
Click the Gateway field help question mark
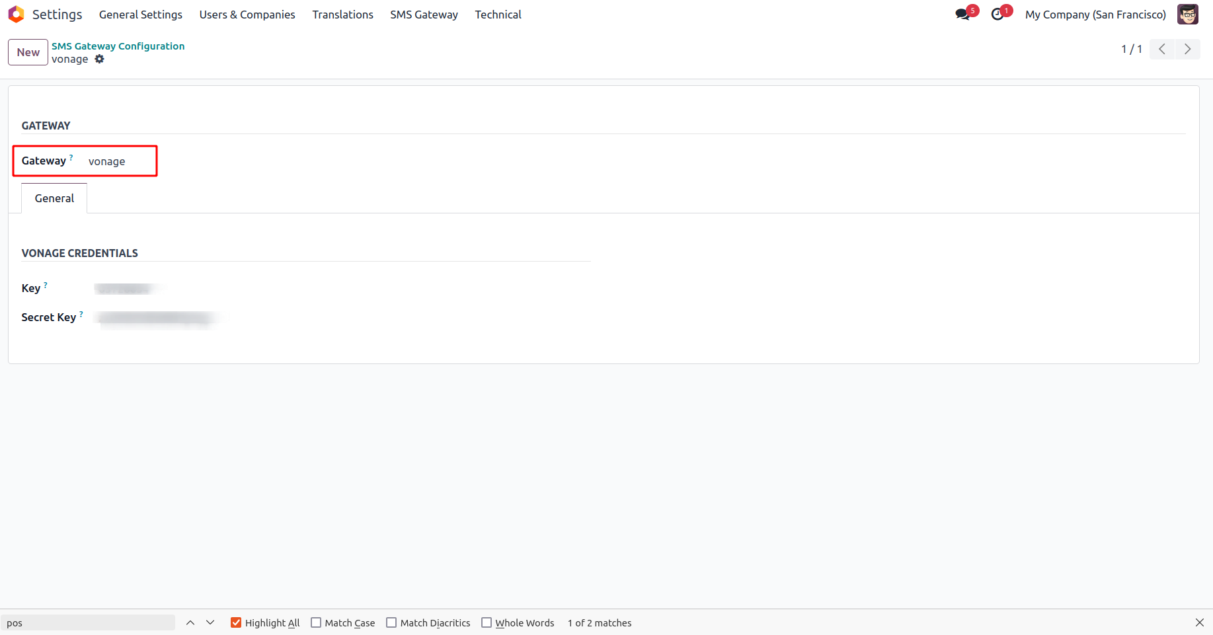[71, 157]
